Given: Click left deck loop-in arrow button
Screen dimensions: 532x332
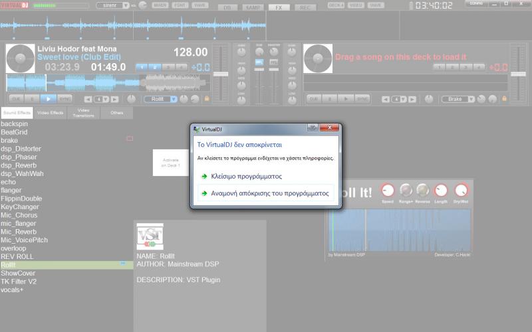Looking at the screenshot, I should (88, 99).
